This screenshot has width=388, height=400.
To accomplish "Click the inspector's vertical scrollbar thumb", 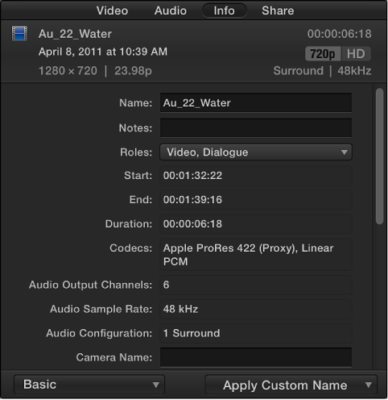I will coord(380,156).
